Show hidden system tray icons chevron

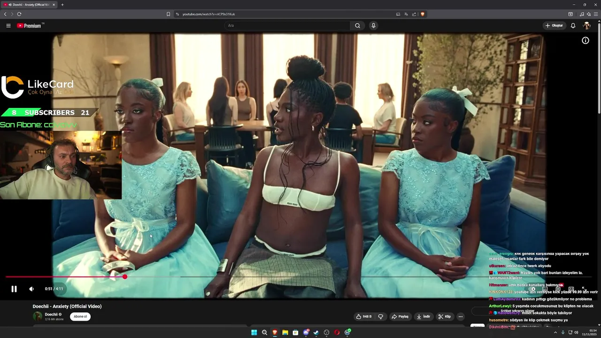click(x=555, y=332)
